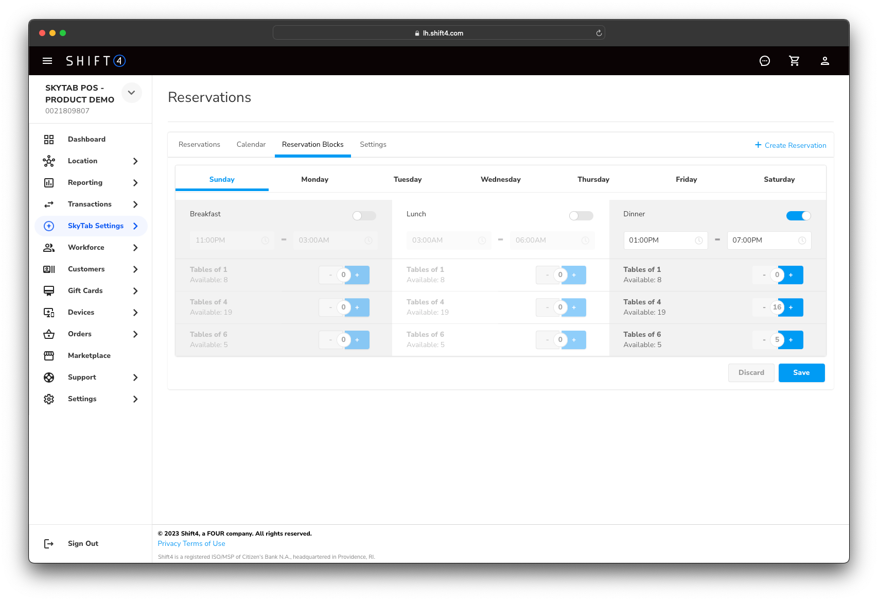
Task: Reload the page in address bar
Action: click(x=599, y=33)
